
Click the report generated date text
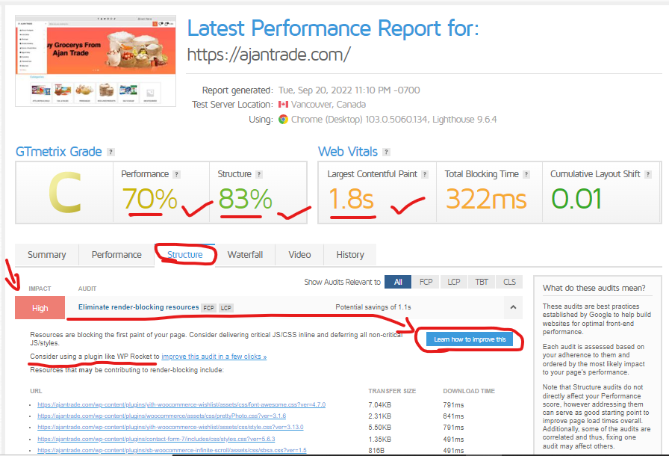(349, 90)
